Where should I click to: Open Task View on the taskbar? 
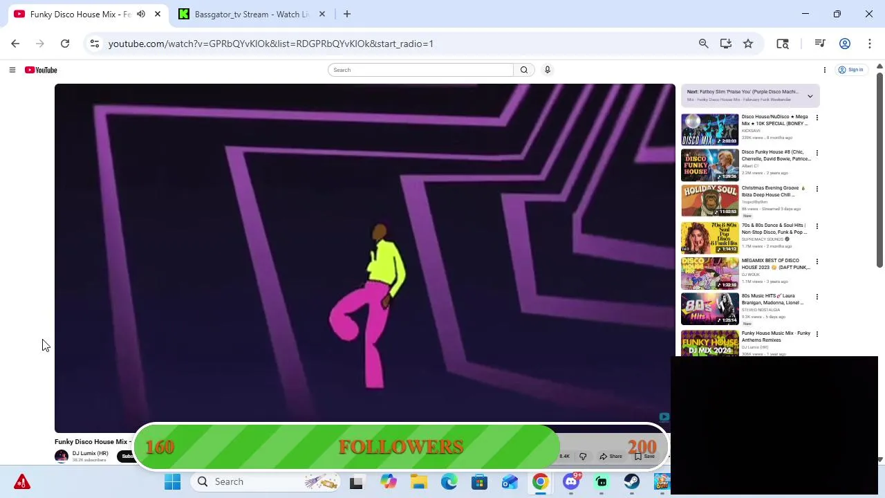[x=356, y=482]
